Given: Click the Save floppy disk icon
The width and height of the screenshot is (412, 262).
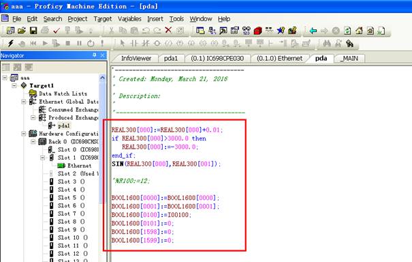Looking at the screenshot, I should coord(33,31).
